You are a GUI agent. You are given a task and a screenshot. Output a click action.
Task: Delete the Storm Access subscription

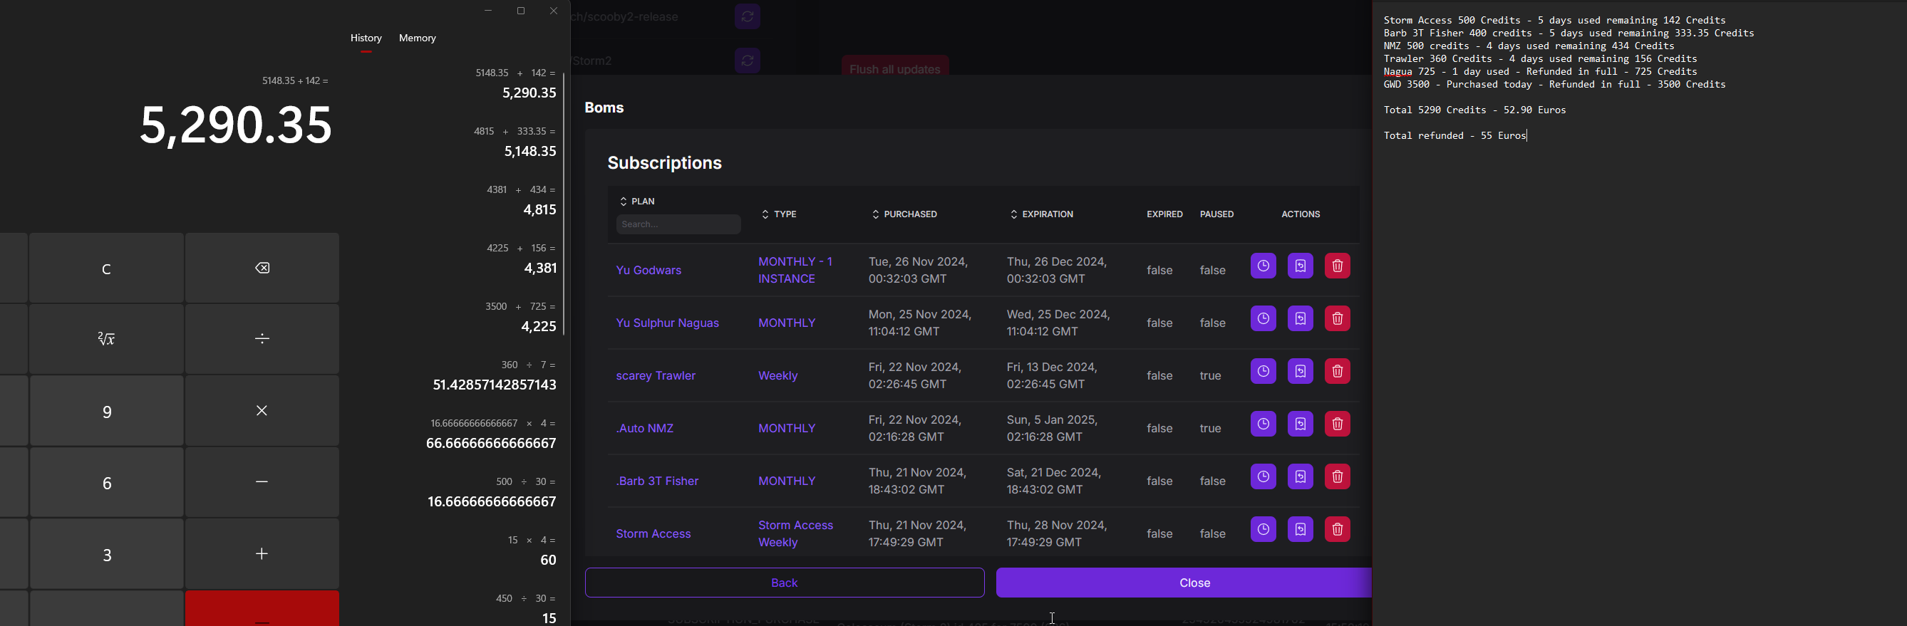[1337, 530]
